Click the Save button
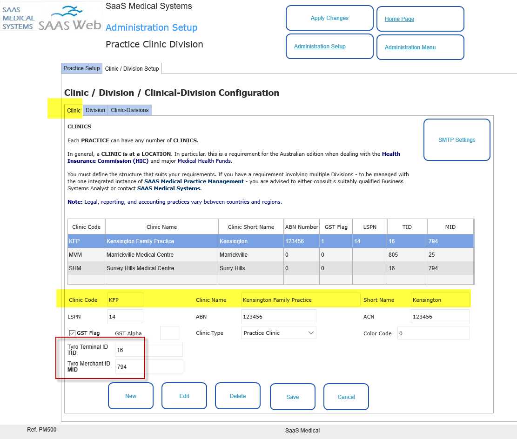This screenshot has height=439, width=517. tap(292, 397)
